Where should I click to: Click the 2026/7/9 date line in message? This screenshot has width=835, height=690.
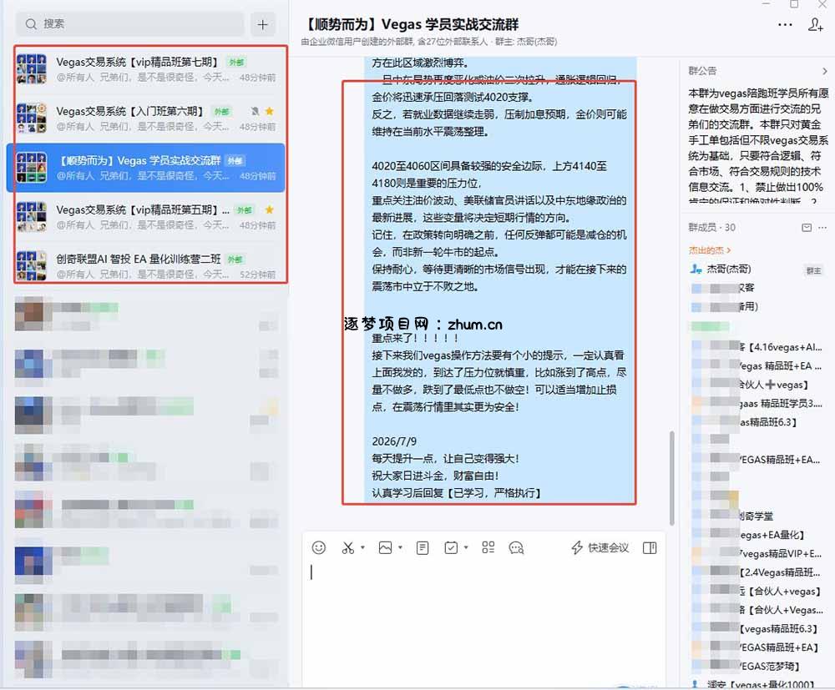(x=394, y=441)
